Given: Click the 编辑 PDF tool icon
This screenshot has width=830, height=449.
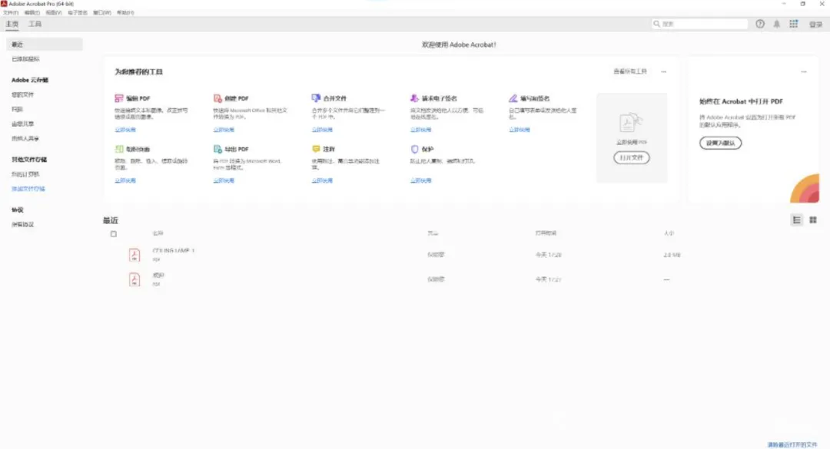Looking at the screenshot, I should pyautogui.click(x=118, y=98).
